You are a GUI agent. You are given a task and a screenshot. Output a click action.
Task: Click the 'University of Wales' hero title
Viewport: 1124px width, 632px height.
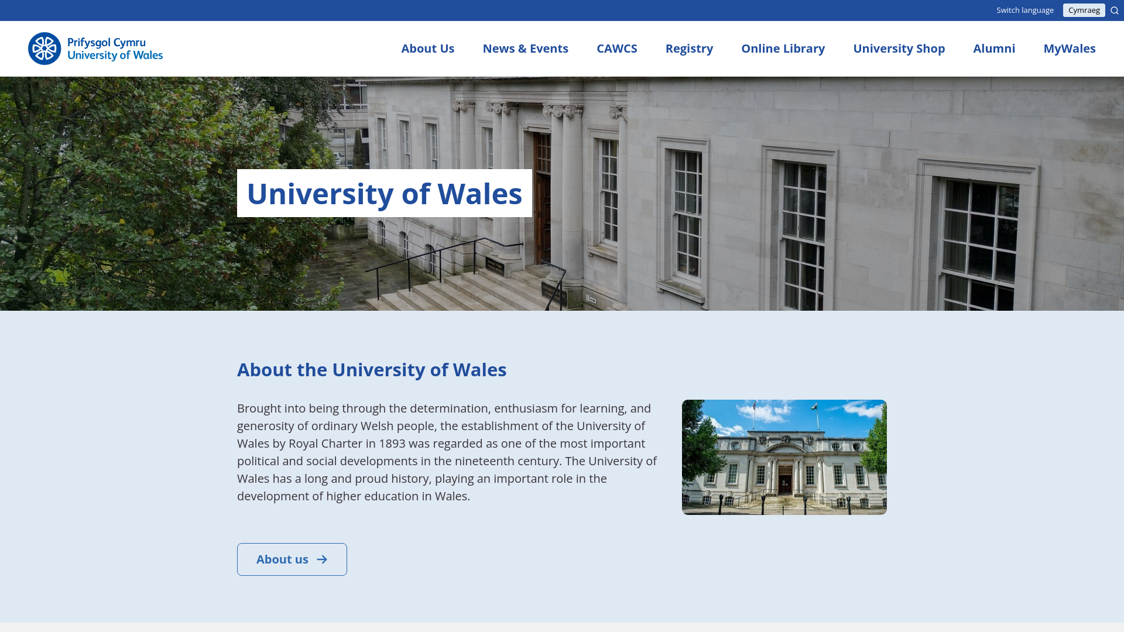(x=384, y=193)
